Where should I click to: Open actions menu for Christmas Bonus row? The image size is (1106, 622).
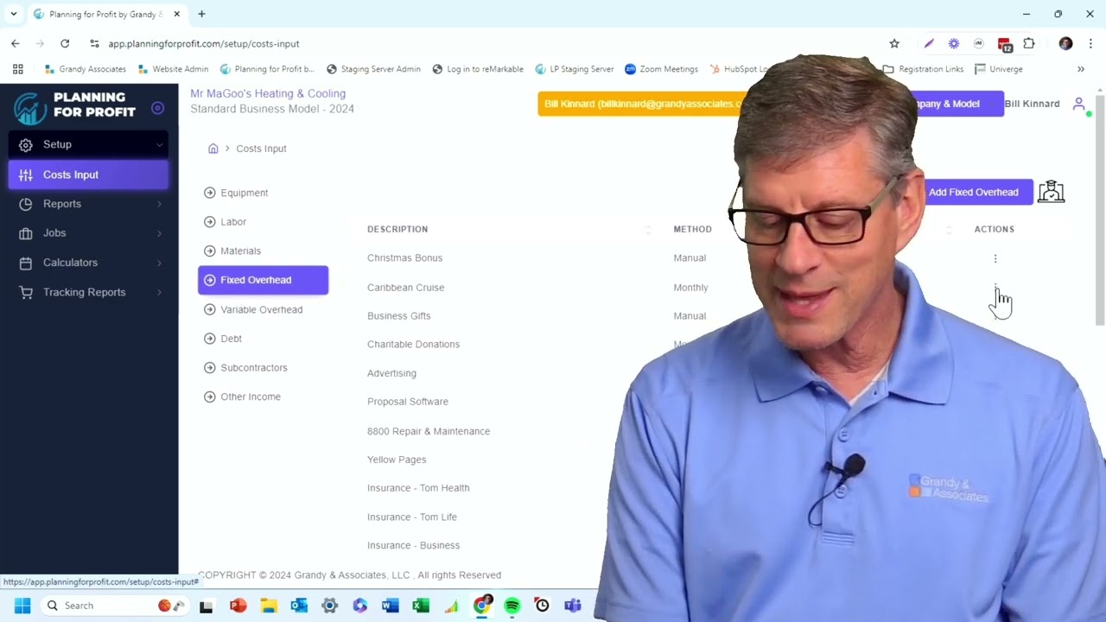pyautogui.click(x=995, y=258)
